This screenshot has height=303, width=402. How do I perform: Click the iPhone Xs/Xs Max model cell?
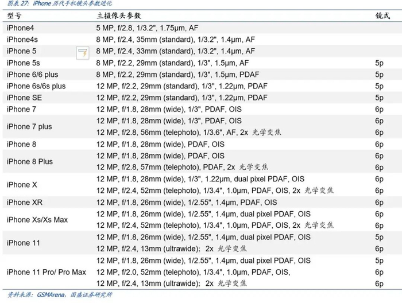37,220
